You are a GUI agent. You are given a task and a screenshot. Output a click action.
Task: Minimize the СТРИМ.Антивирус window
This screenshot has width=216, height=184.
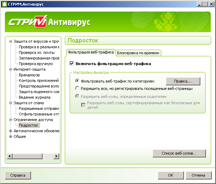click(199, 4)
